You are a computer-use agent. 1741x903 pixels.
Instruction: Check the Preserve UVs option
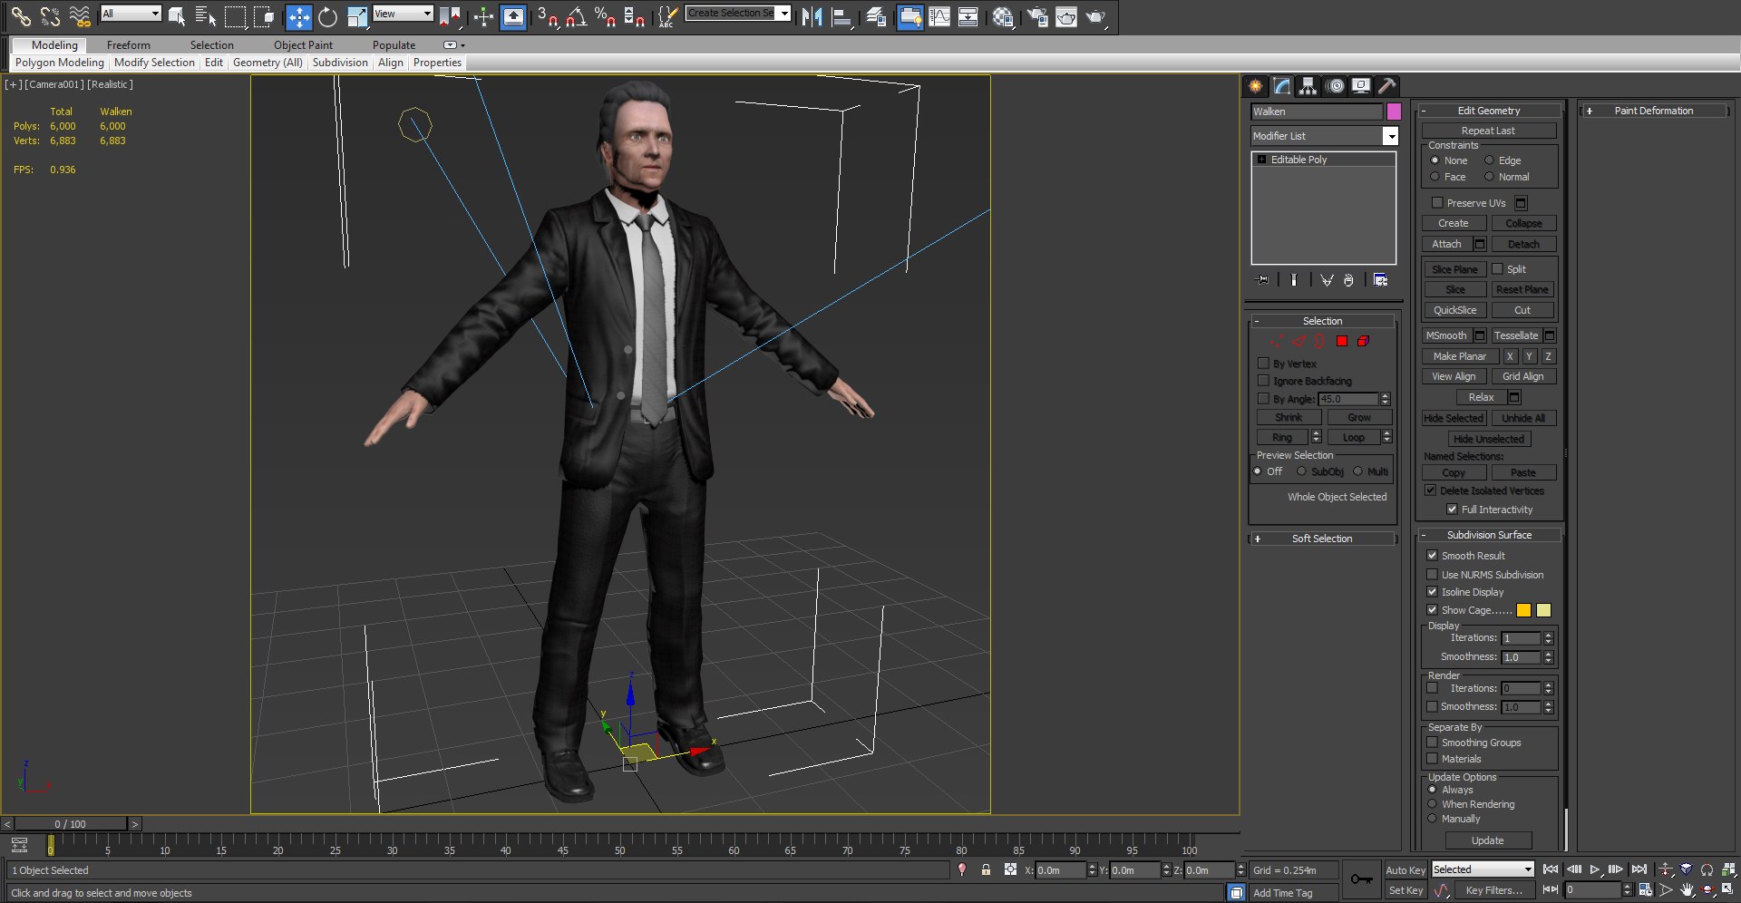pos(1437,202)
